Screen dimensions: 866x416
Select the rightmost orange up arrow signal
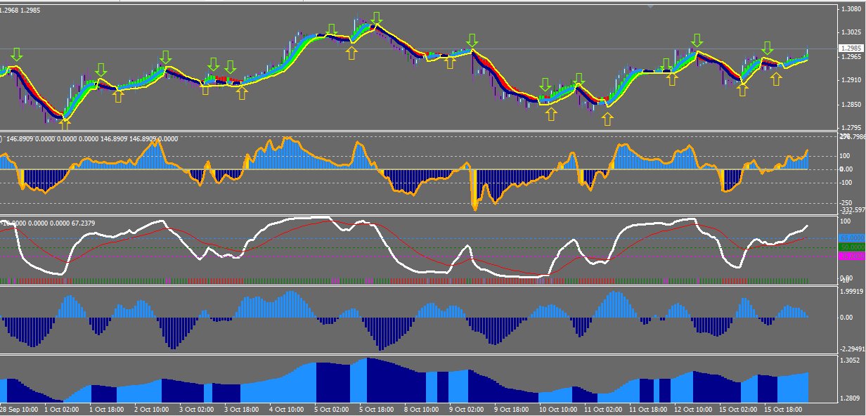coord(776,78)
